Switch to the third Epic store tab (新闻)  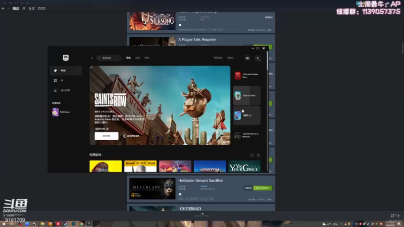[x=146, y=58]
